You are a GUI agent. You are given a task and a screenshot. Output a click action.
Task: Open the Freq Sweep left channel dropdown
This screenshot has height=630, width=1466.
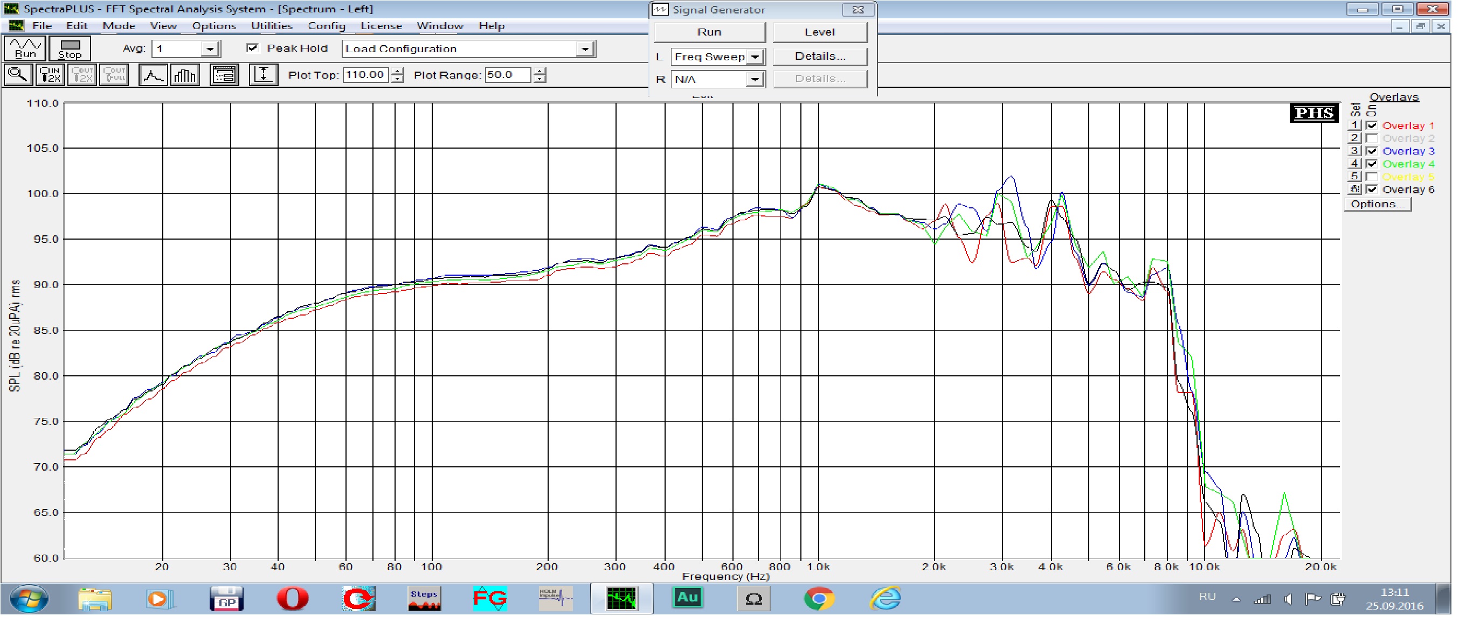(755, 57)
